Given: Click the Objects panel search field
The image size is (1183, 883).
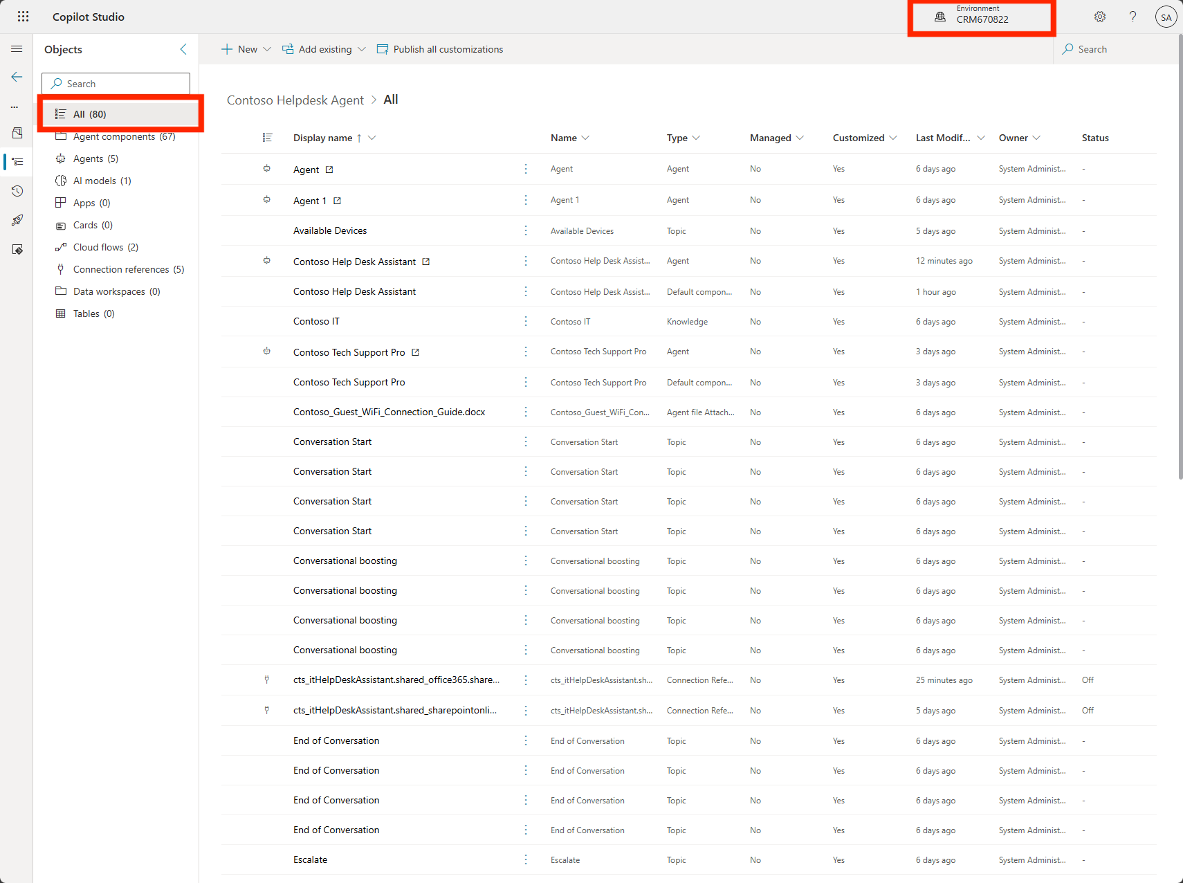Looking at the screenshot, I should [x=116, y=84].
